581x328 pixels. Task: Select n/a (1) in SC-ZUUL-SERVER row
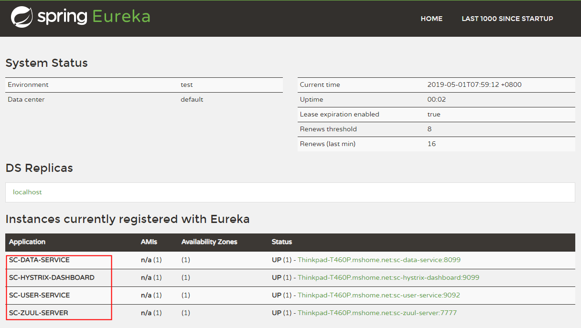(x=151, y=313)
